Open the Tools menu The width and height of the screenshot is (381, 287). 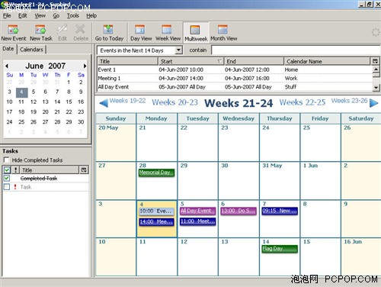click(73, 16)
